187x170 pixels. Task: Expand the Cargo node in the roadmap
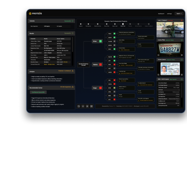coord(96,88)
